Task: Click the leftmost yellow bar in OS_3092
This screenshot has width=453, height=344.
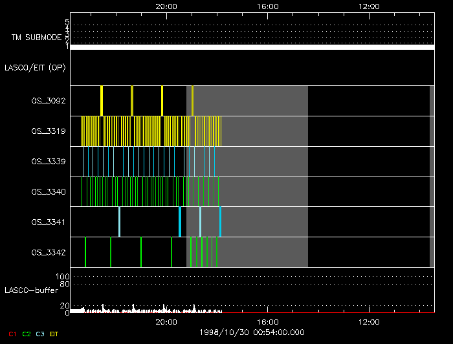Action: coord(102,101)
